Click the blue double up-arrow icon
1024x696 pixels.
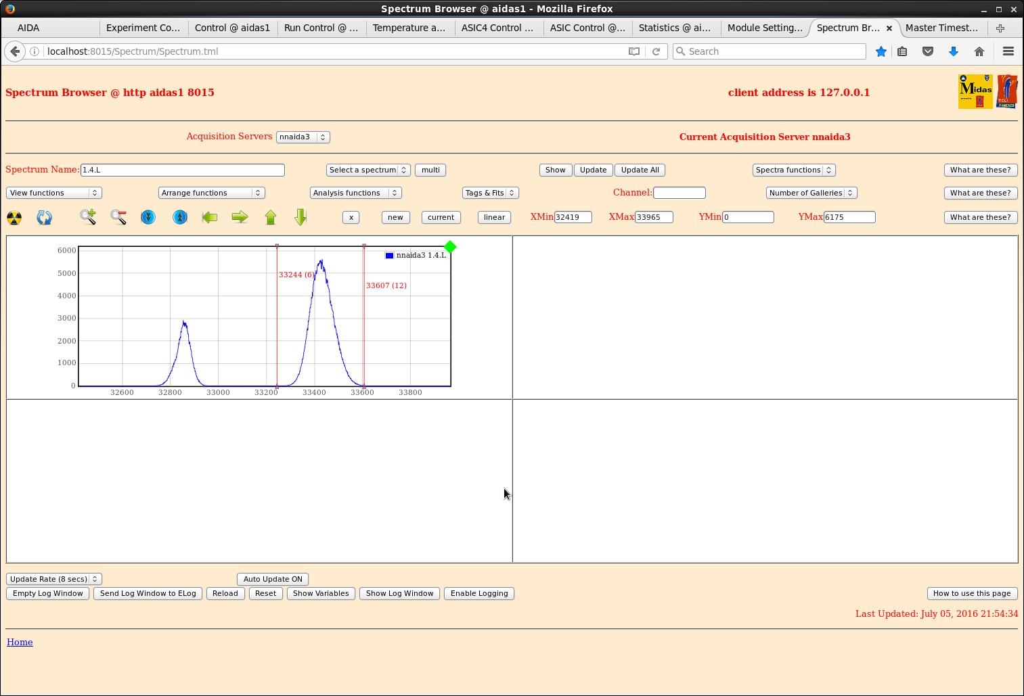pos(180,217)
